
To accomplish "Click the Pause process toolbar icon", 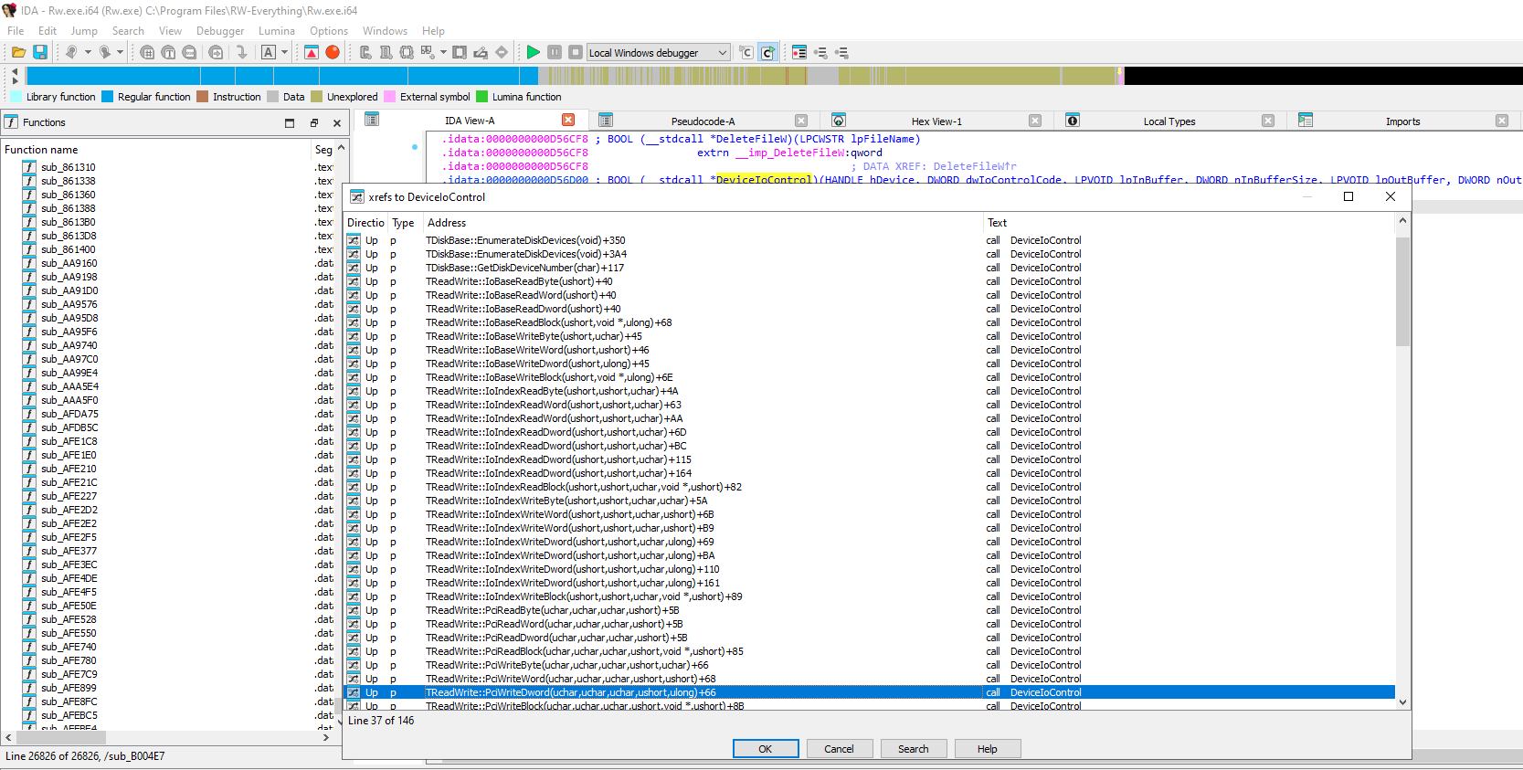I will tap(555, 53).
